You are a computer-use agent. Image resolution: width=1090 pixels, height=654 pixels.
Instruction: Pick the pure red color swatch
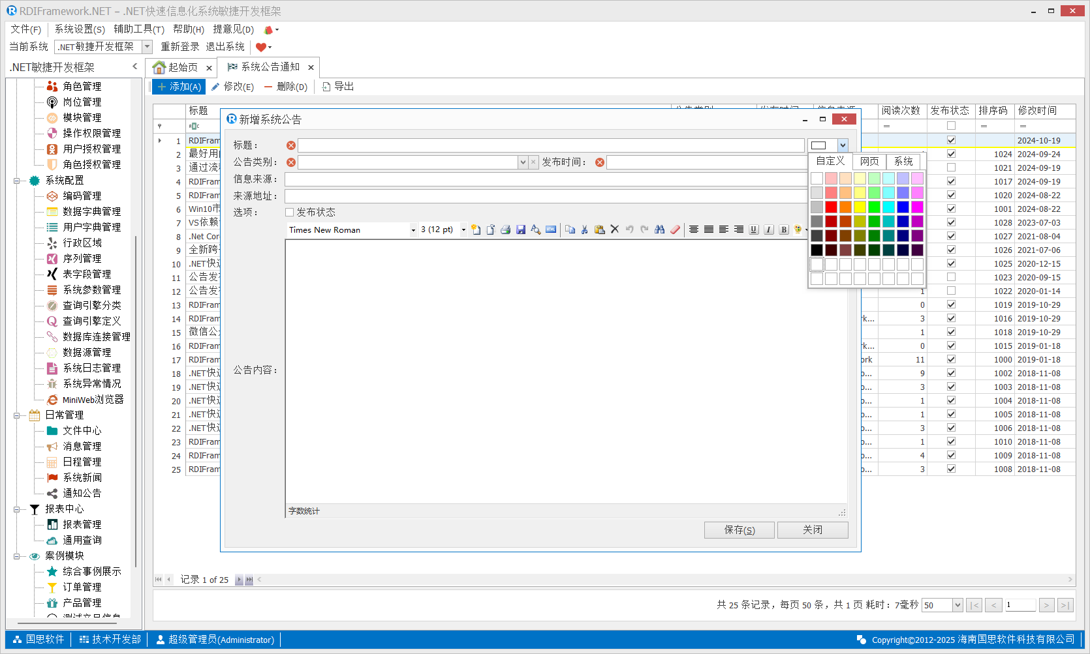(831, 207)
